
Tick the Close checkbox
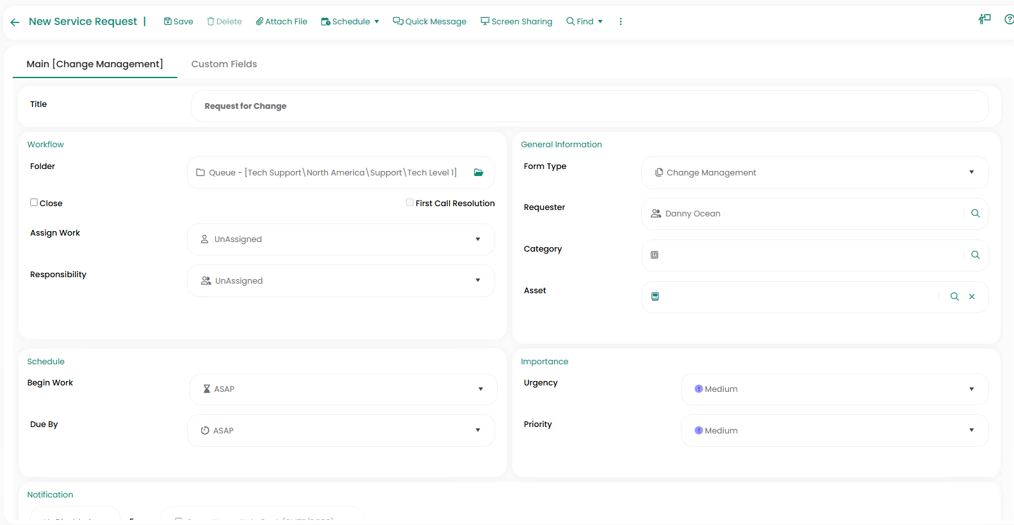point(34,202)
